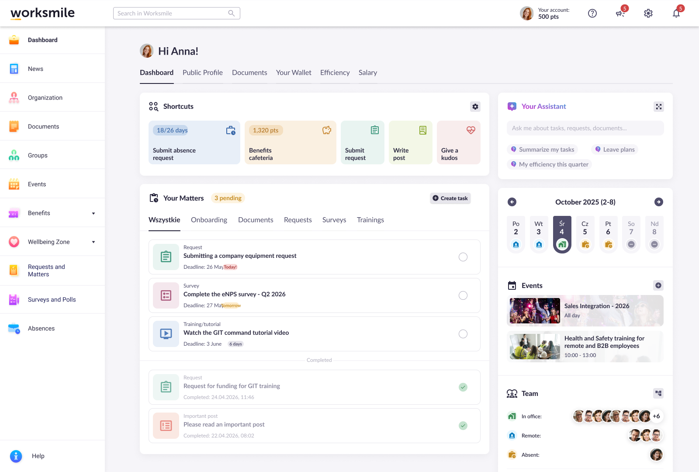Click Leave plans suggestion chip

click(615, 149)
